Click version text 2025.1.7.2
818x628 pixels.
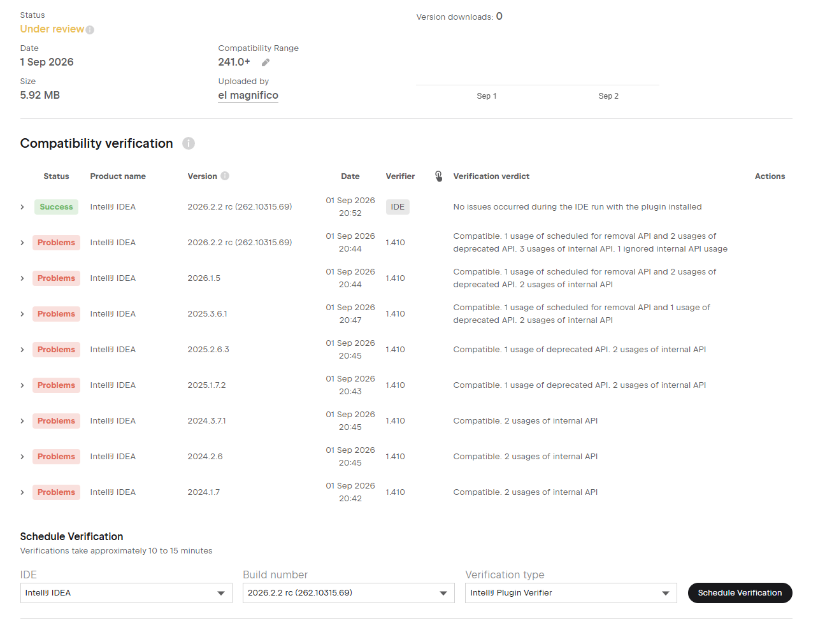point(206,385)
